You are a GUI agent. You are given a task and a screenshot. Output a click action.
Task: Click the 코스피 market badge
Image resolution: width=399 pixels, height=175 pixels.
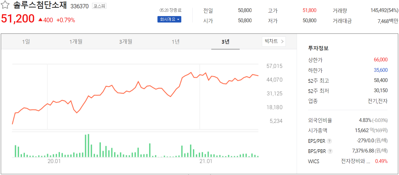click(99, 6)
